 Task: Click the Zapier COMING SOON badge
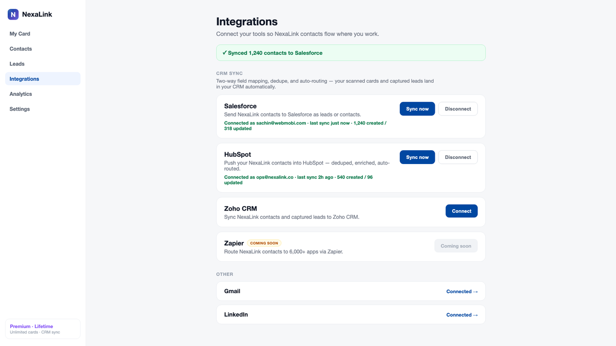coord(264,243)
